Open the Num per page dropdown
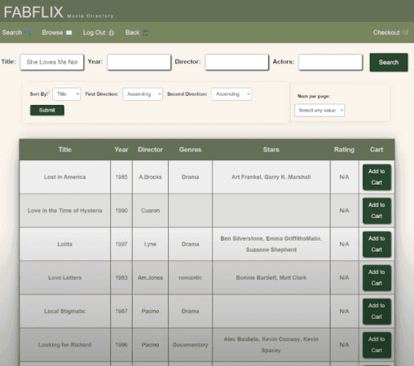The width and height of the screenshot is (414, 366). click(319, 111)
